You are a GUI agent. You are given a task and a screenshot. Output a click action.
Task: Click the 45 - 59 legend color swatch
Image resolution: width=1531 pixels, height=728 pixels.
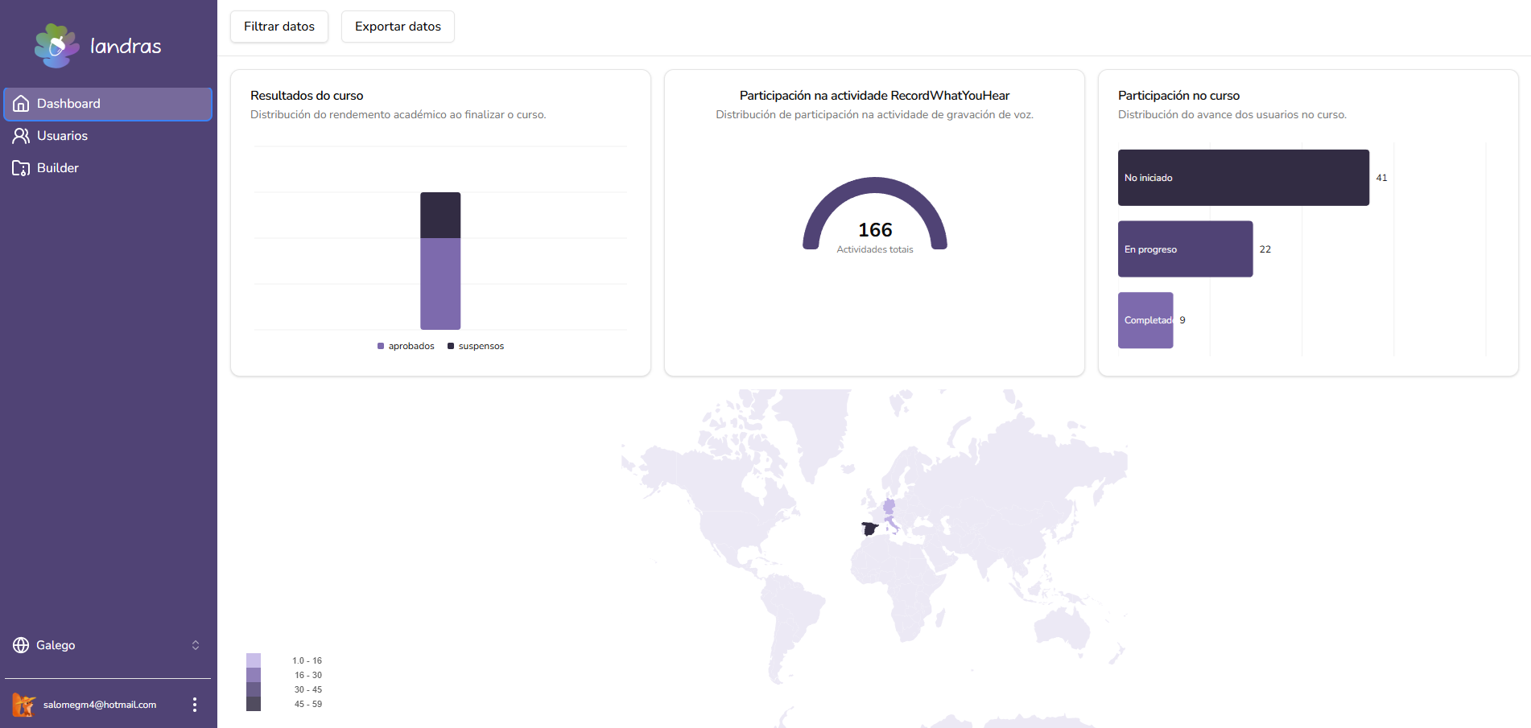tap(254, 704)
